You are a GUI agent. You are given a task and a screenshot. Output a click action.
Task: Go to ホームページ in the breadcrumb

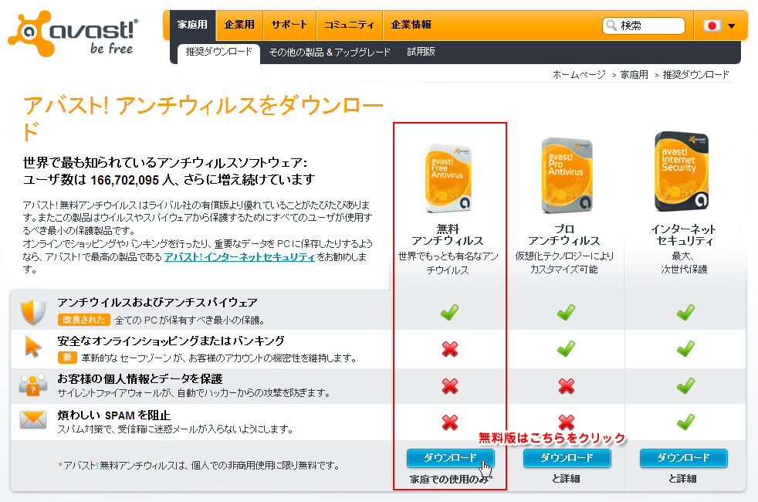pos(579,74)
